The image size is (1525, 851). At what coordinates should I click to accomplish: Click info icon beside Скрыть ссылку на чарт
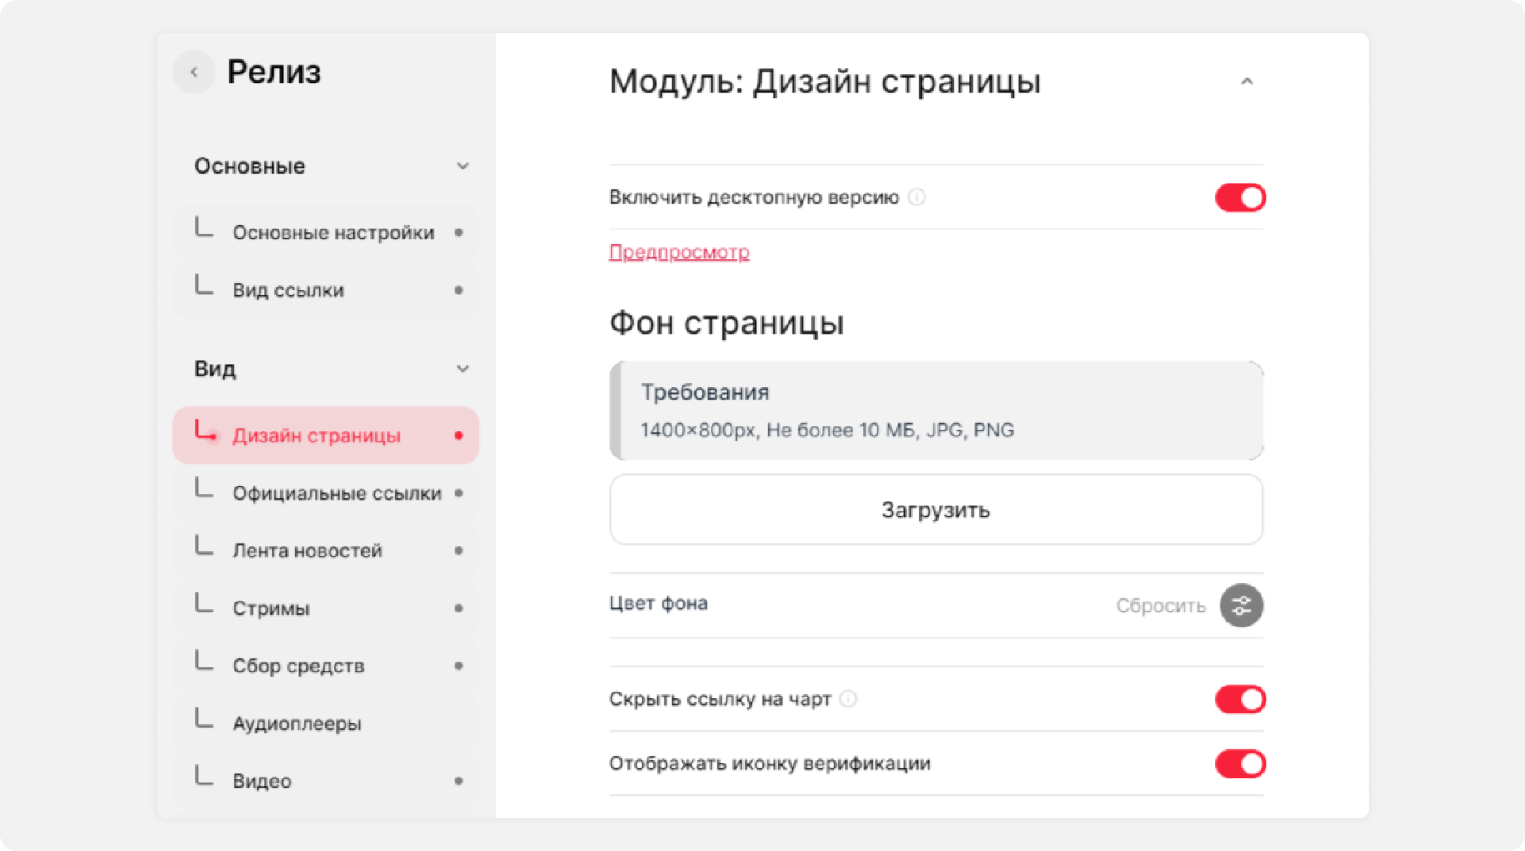tap(848, 698)
